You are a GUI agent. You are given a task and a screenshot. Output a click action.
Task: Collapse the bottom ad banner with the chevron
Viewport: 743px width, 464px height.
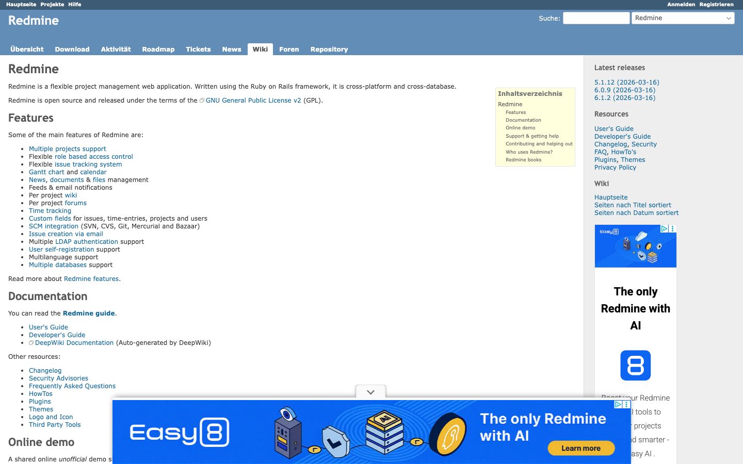click(x=370, y=392)
